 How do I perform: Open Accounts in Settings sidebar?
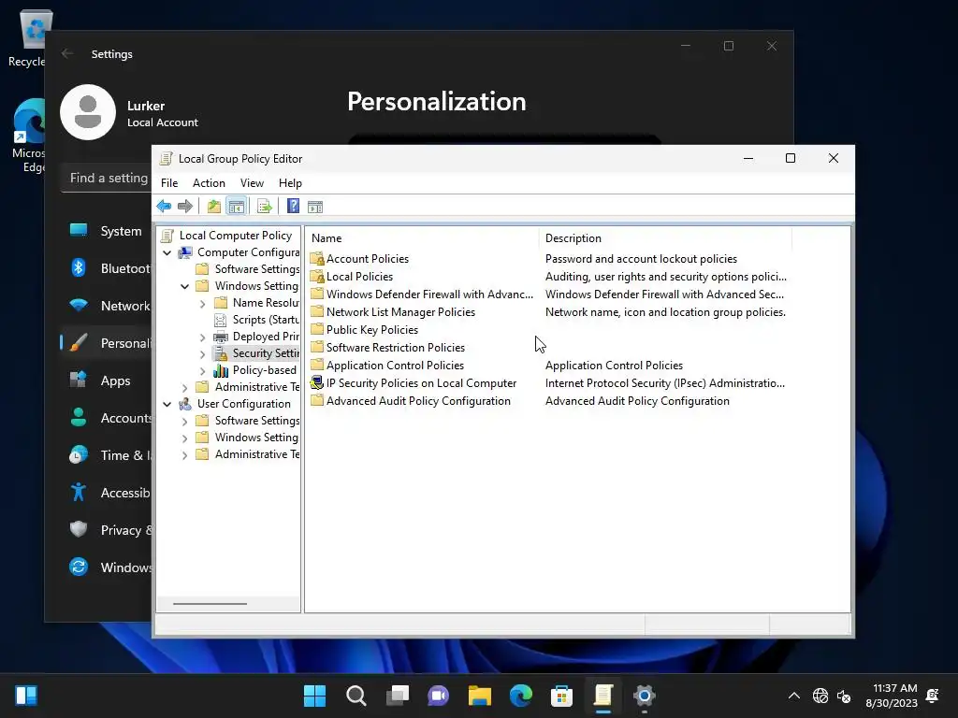[105, 418]
